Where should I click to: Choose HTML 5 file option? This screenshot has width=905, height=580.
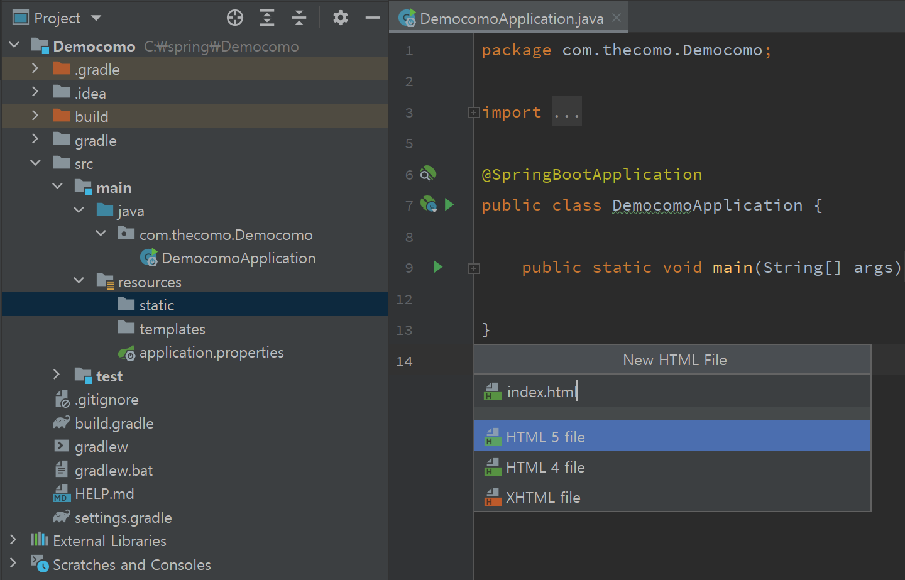click(672, 436)
